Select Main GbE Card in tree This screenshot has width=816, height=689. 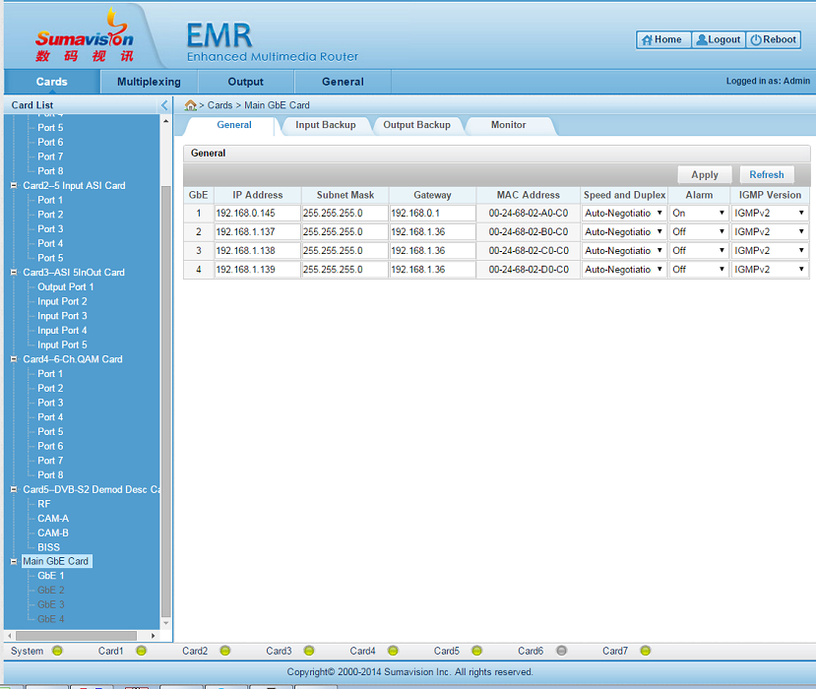(x=56, y=561)
